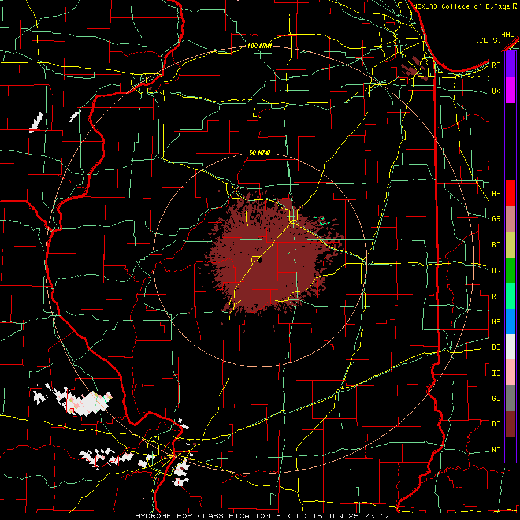Click the Hydrometeor Classification KILX caption
Image resolution: width=520 pixels, height=520 pixels.
[x=262, y=516]
